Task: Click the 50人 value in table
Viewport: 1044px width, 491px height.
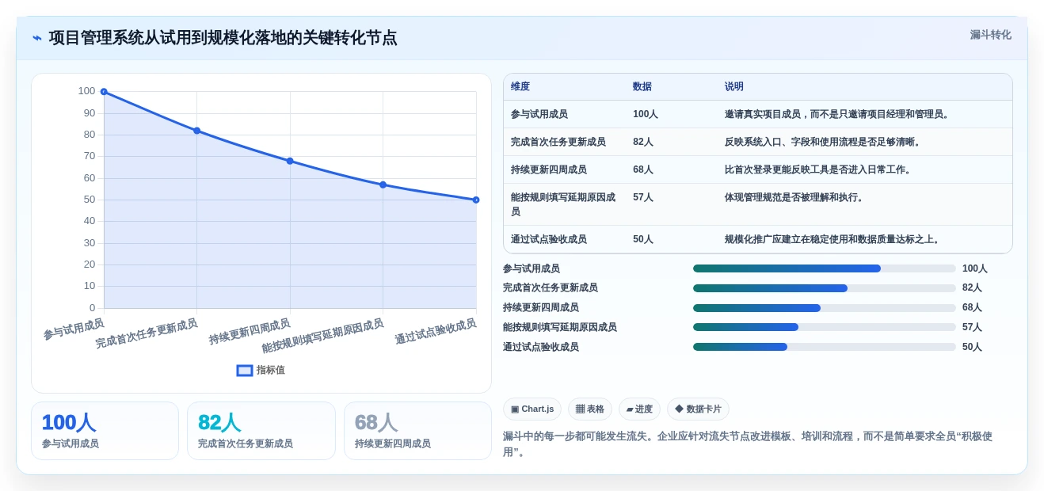Action: (x=643, y=239)
